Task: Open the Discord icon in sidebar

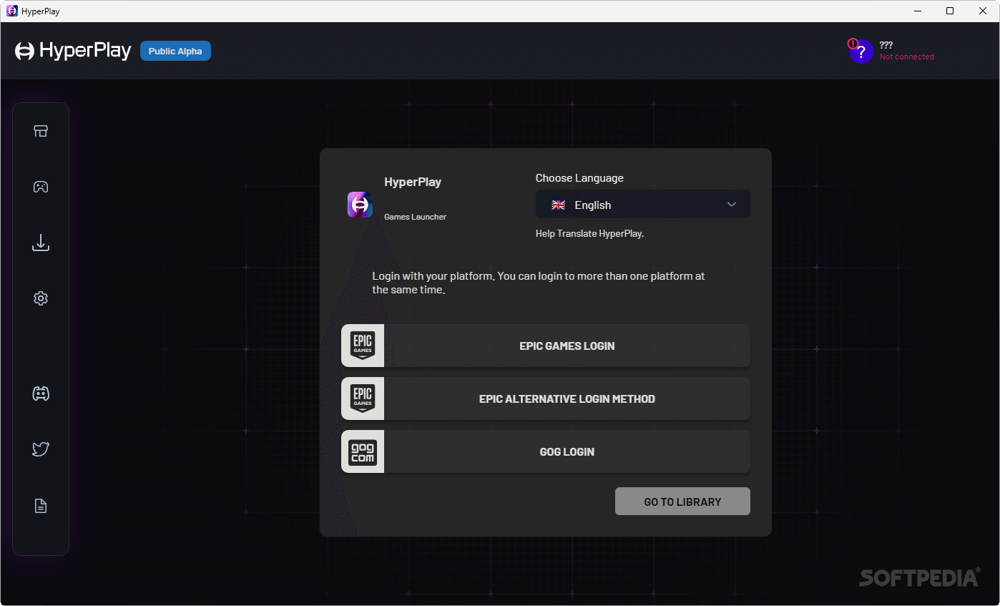Action: [41, 394]
